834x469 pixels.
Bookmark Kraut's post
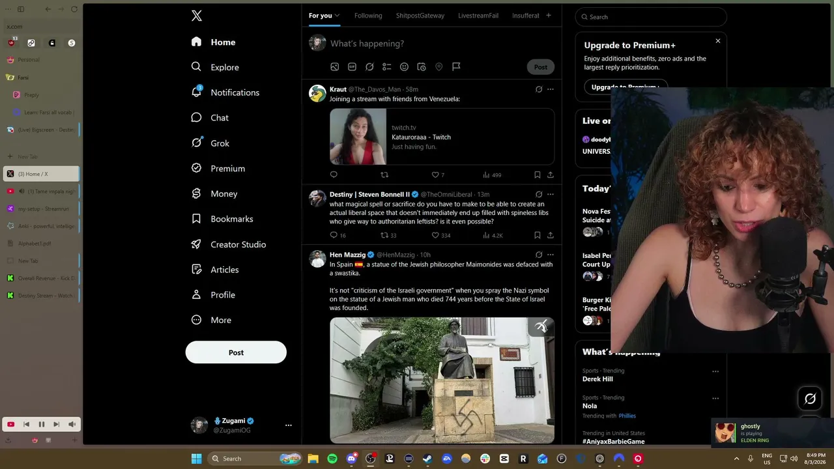point(537,175)
